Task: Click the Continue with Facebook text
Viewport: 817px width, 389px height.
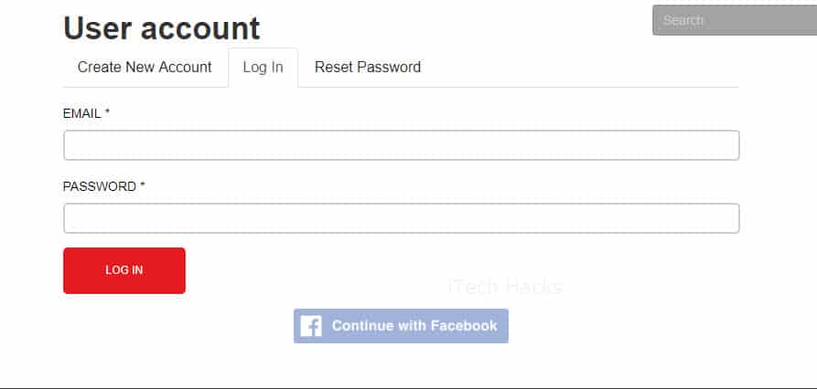Action: pos(414,326)
